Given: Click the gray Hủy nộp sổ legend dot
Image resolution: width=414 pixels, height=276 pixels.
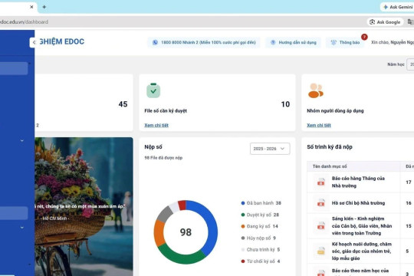Looking at the screenshot, I should pyautogui.click(x=243, y=238).
